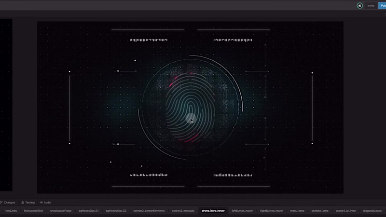Open the Audio panel tab
The image size is (386, 217).
[45, 203]
